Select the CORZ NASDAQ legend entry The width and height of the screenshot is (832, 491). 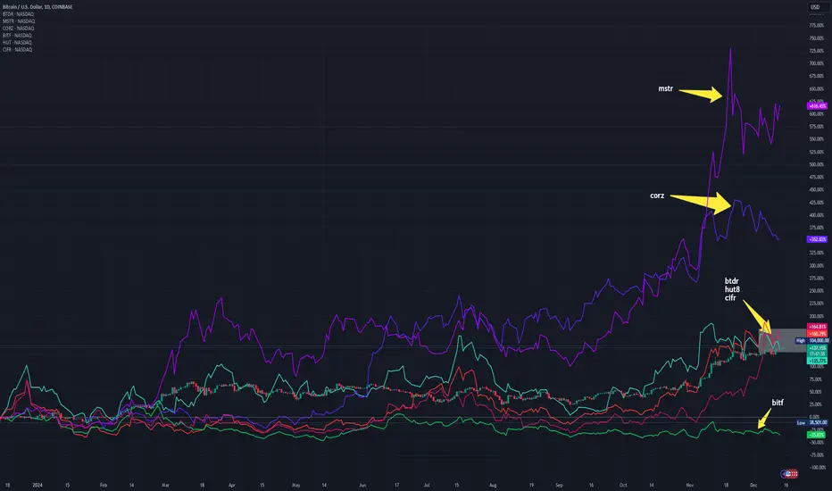(18, 29)
